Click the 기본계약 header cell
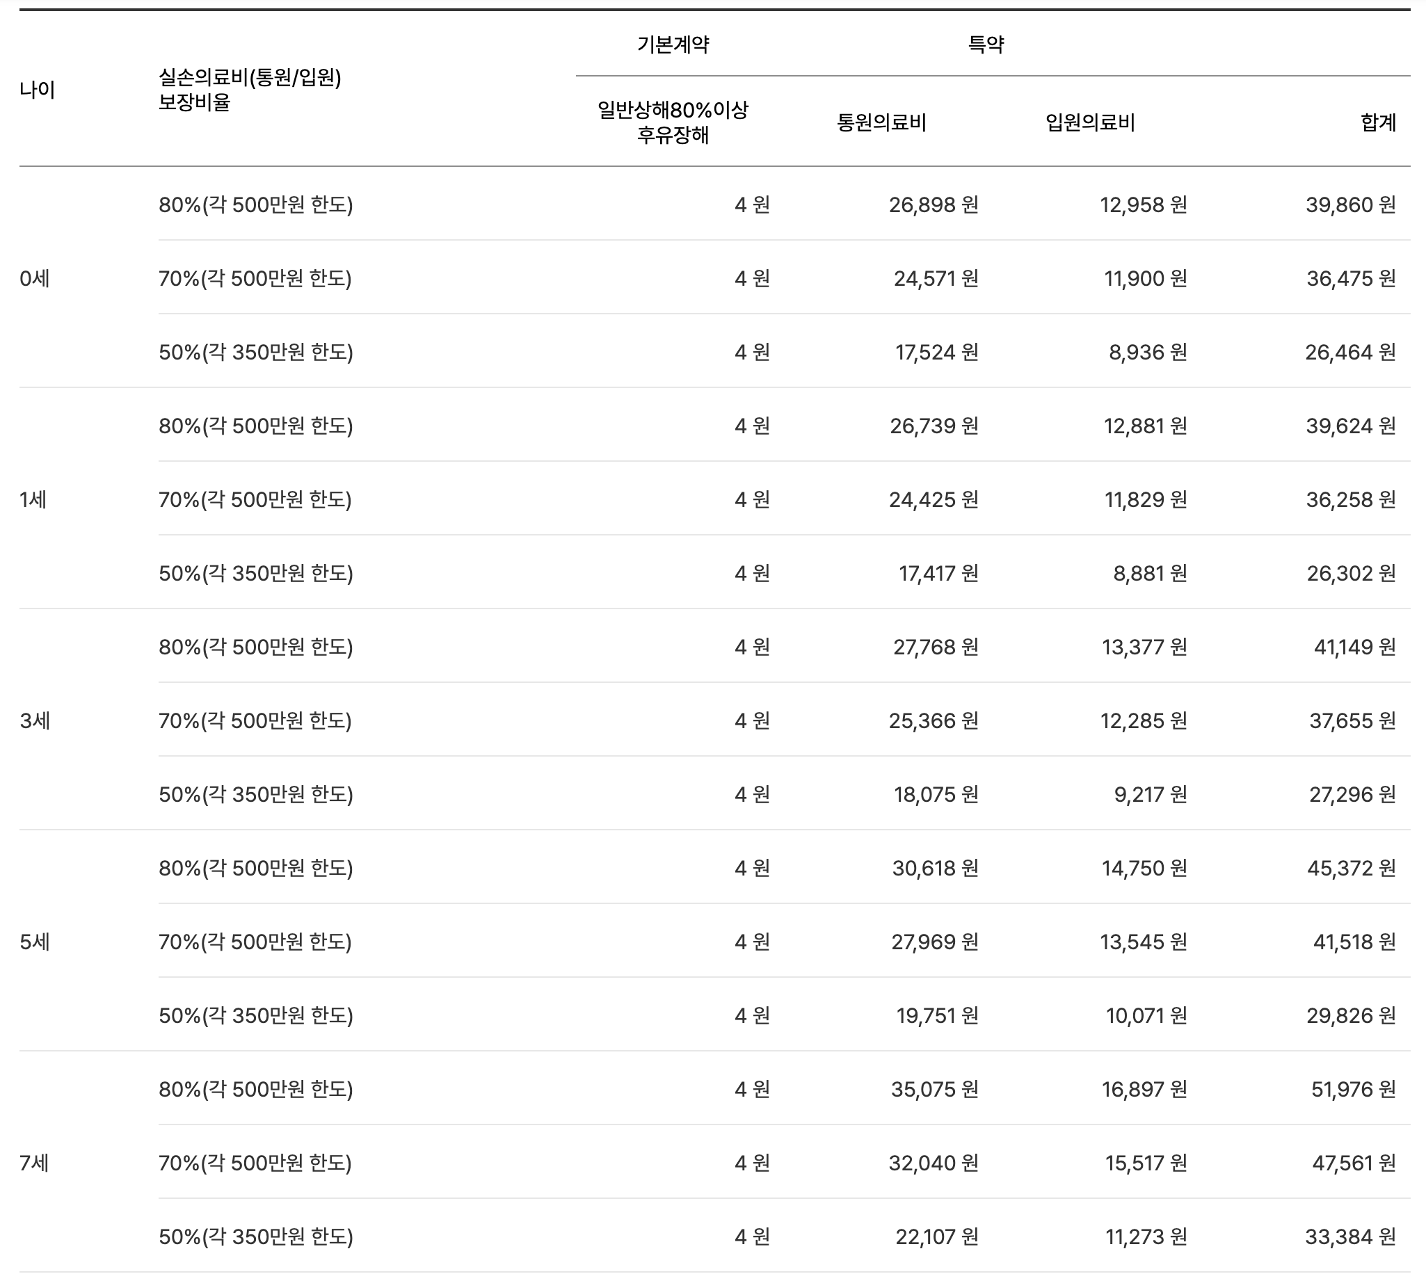The image size is (1426, 1274). click(x=672, y=44)
